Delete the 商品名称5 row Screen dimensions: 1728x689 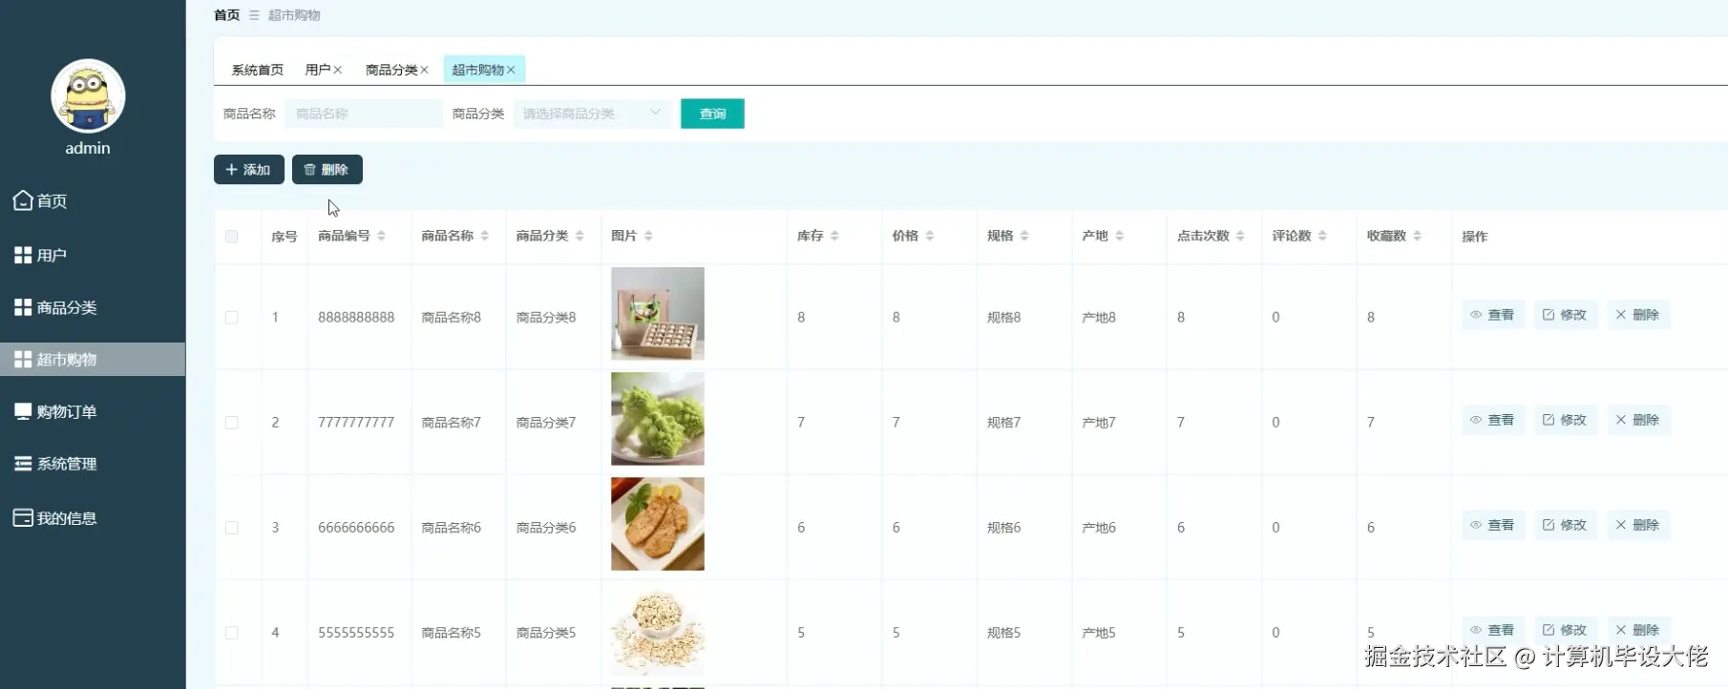coord(1638,630)
